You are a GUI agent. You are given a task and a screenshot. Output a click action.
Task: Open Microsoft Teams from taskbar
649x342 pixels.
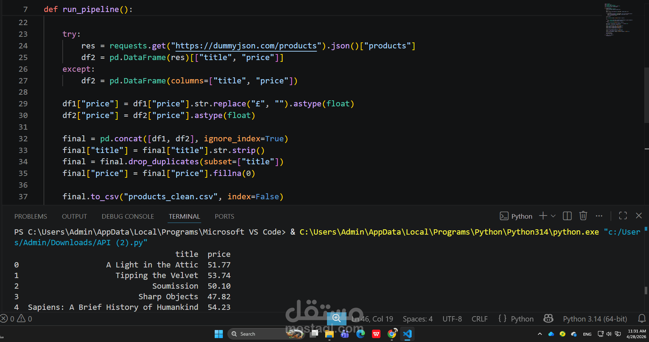point(345,334)
